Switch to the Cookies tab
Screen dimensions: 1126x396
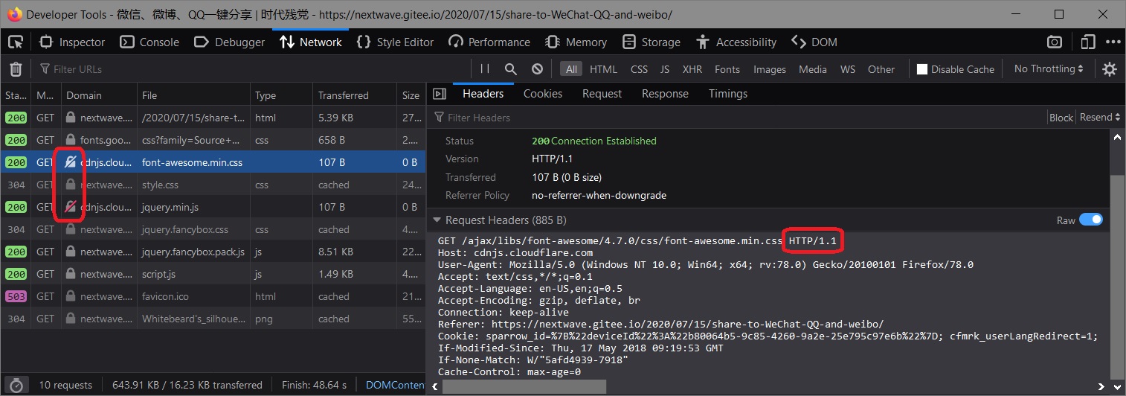pyautogui.click(x=543, y=94)
